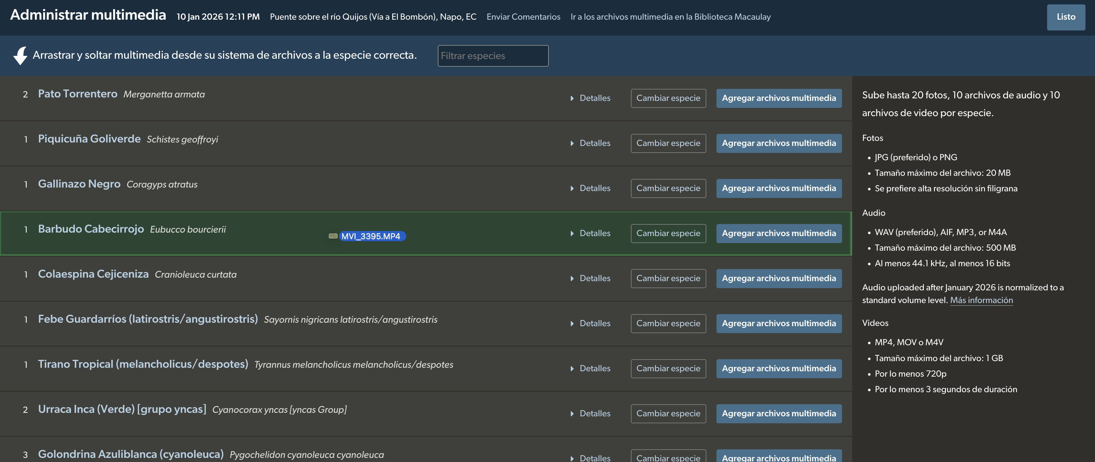Expand Detalles for Pato Torrentero
Viewport: 1095px width, 462px height.
point(590,98)
